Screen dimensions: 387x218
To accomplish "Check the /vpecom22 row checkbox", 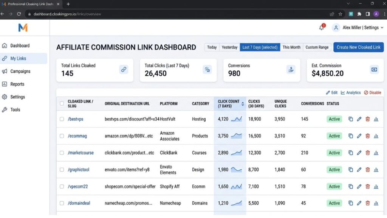I will coord(62,187).
